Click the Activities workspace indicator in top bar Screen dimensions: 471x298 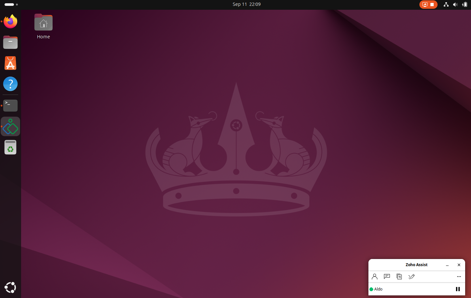[x=11, y=5]
